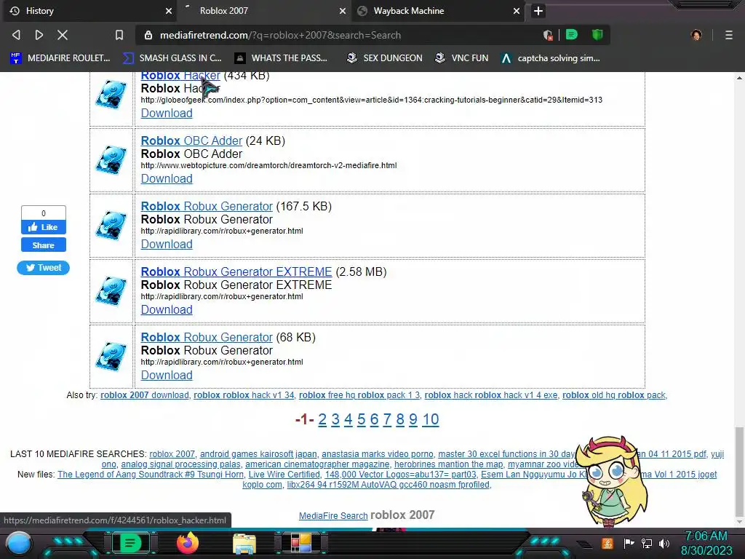This screenshot has height=559, width=745.
Task: Open the Roblox Hacker title link
Action: tap(180, 76)
